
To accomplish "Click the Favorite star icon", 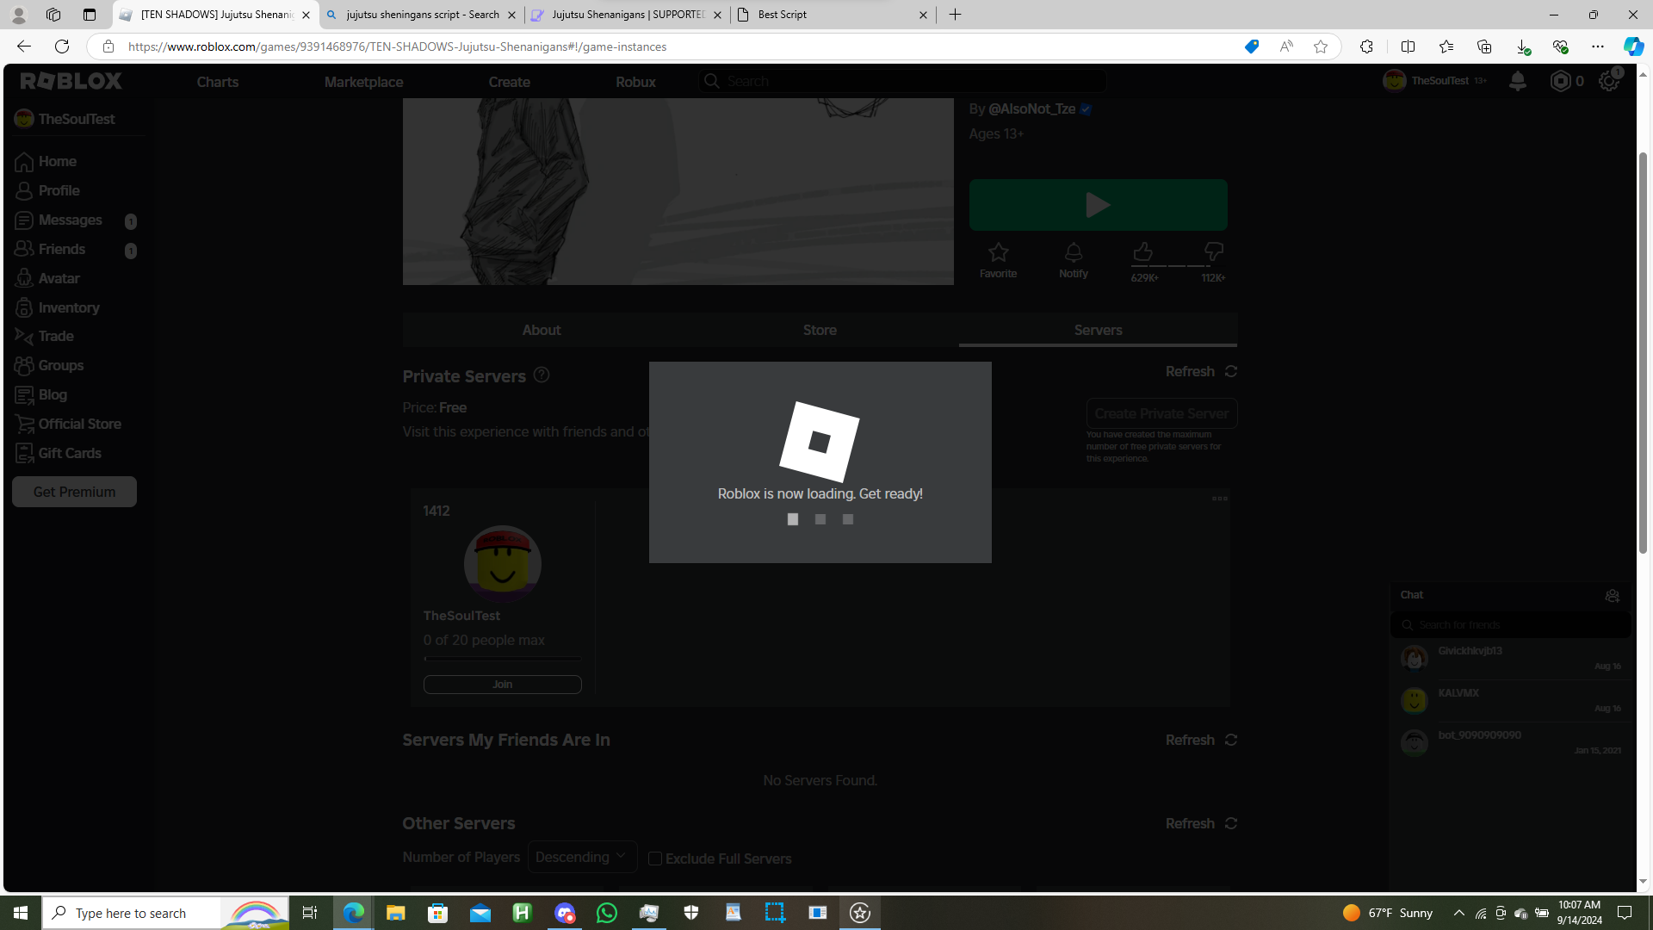I will tap(998, 252).
